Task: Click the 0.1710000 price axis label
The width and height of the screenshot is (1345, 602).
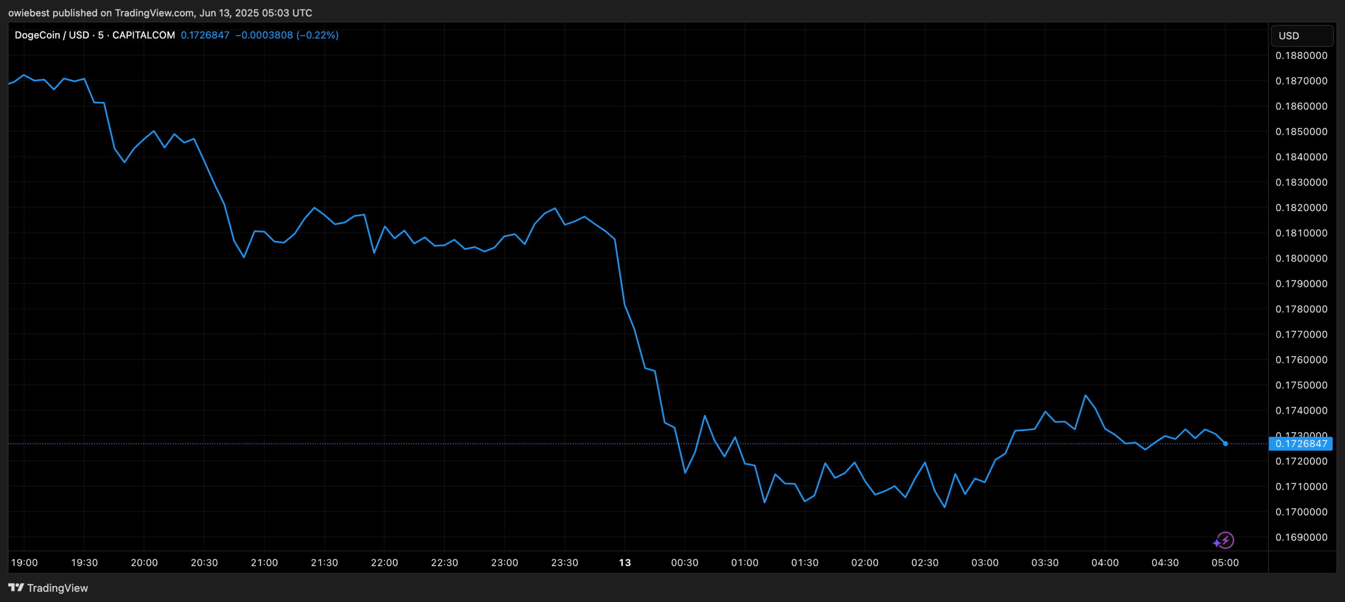Action: point(1301,487)
